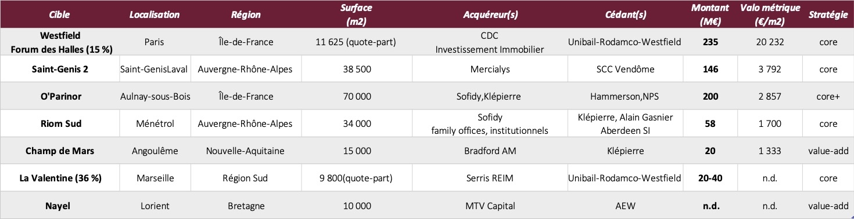The width and height of the screenshot is (854, 219).
Task: Click the Cible column header
Action: [x=60, y=14]
